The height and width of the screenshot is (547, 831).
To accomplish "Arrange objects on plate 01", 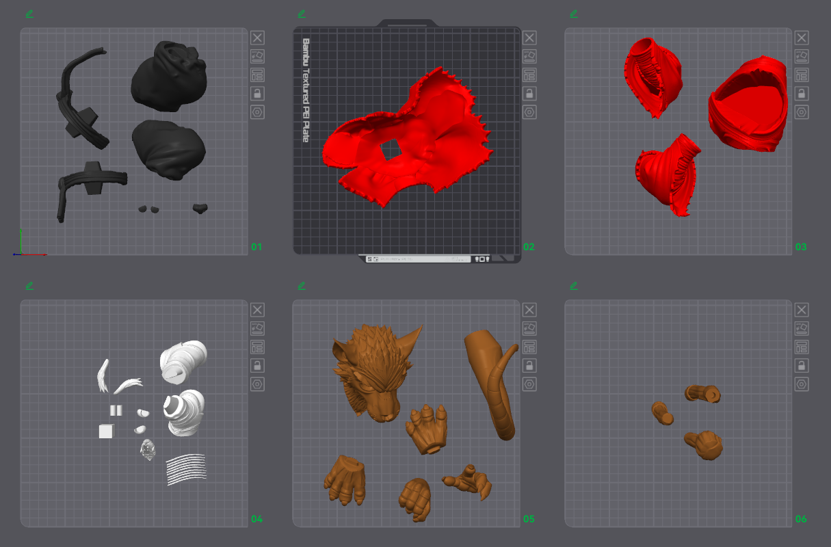I will tap(257, 75).
